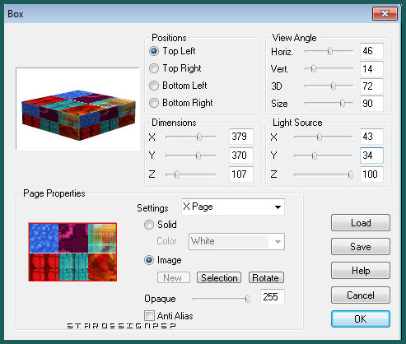Select Bottom Right position radio
The height and width of the screenshot is (344, 406).
tap(154, 103)
